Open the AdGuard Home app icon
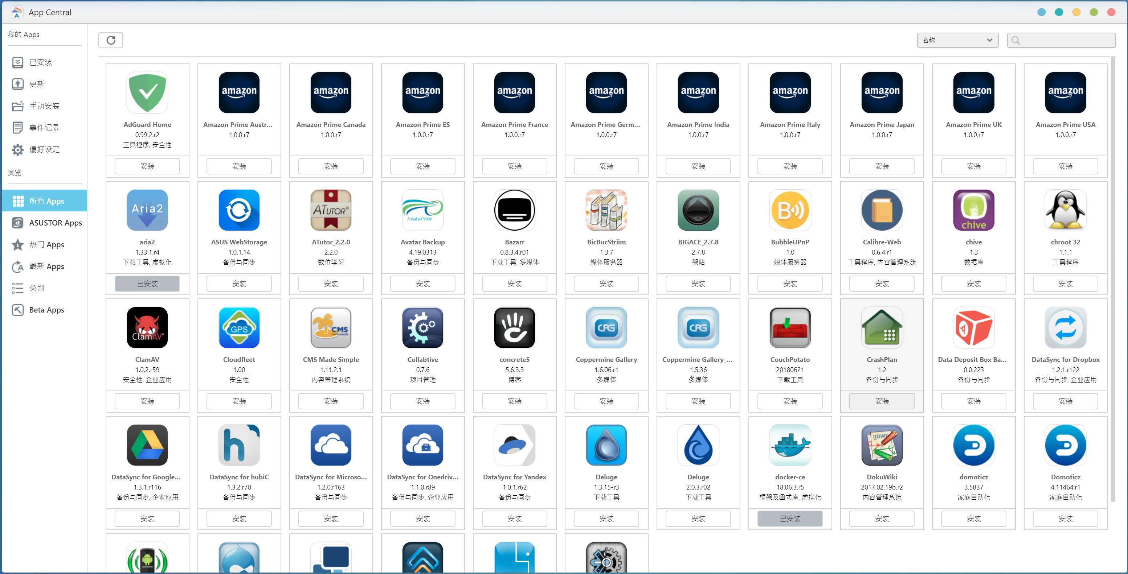This screenshot has width=1128, height=574. pos(147,93)
